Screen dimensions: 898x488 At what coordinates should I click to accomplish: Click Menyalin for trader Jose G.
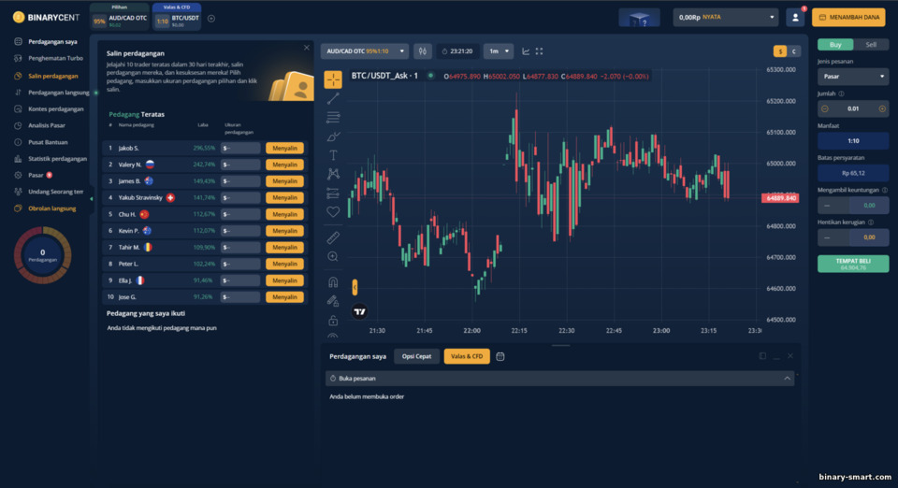284,297
